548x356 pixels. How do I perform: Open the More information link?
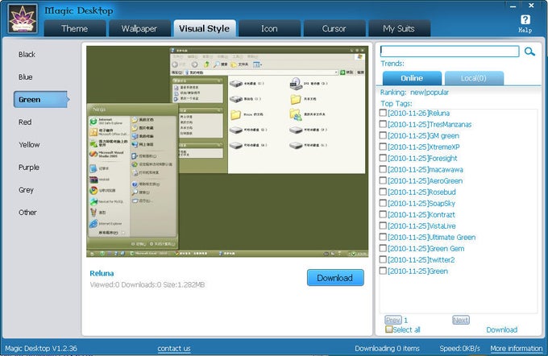(x=517, y=348)
